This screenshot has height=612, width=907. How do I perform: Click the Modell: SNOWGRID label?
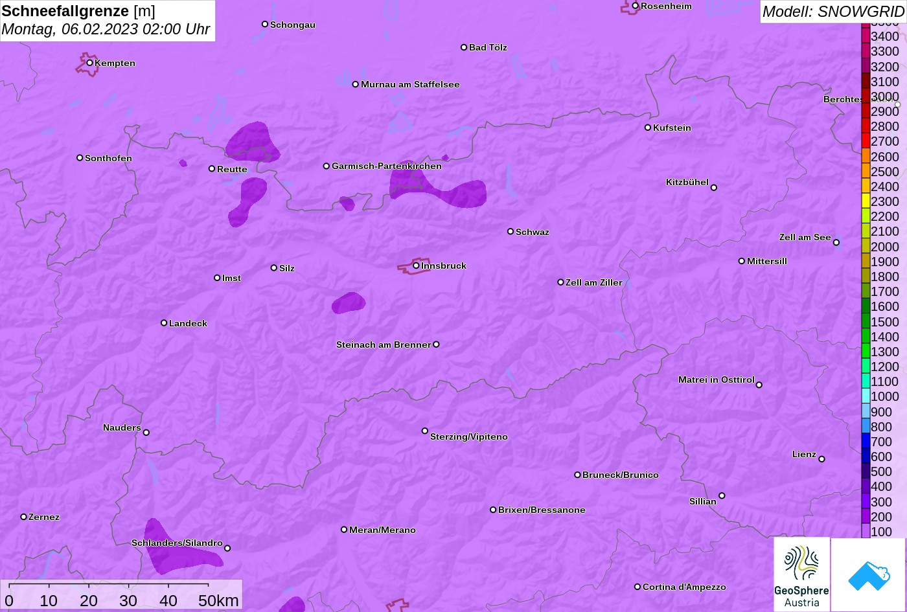point(833,11)
